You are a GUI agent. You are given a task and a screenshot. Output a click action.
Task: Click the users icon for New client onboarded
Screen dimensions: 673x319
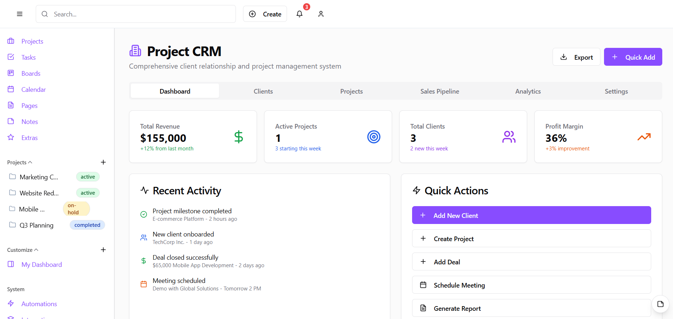(x=144, y=238)
